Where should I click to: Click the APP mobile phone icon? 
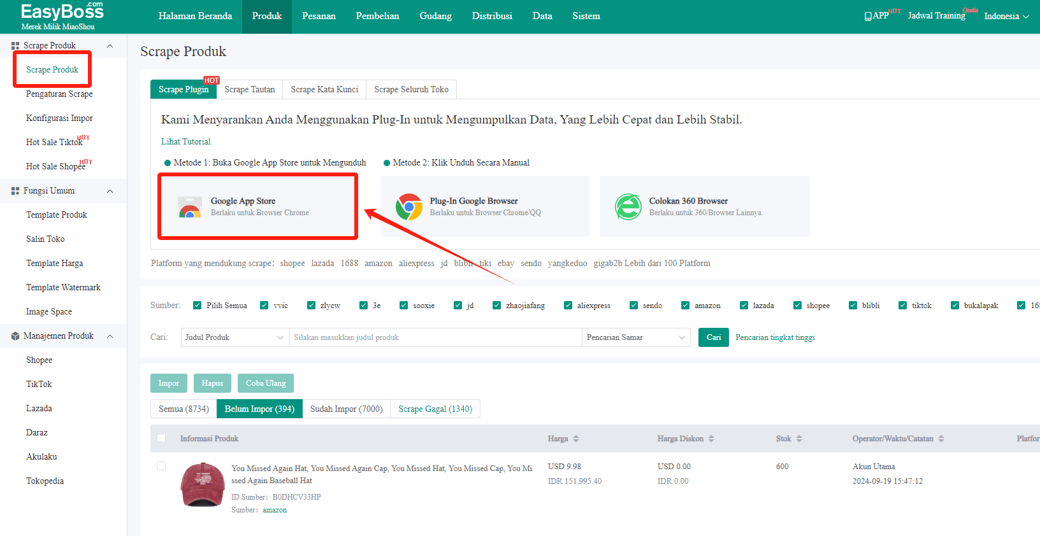tap(868, 17)
